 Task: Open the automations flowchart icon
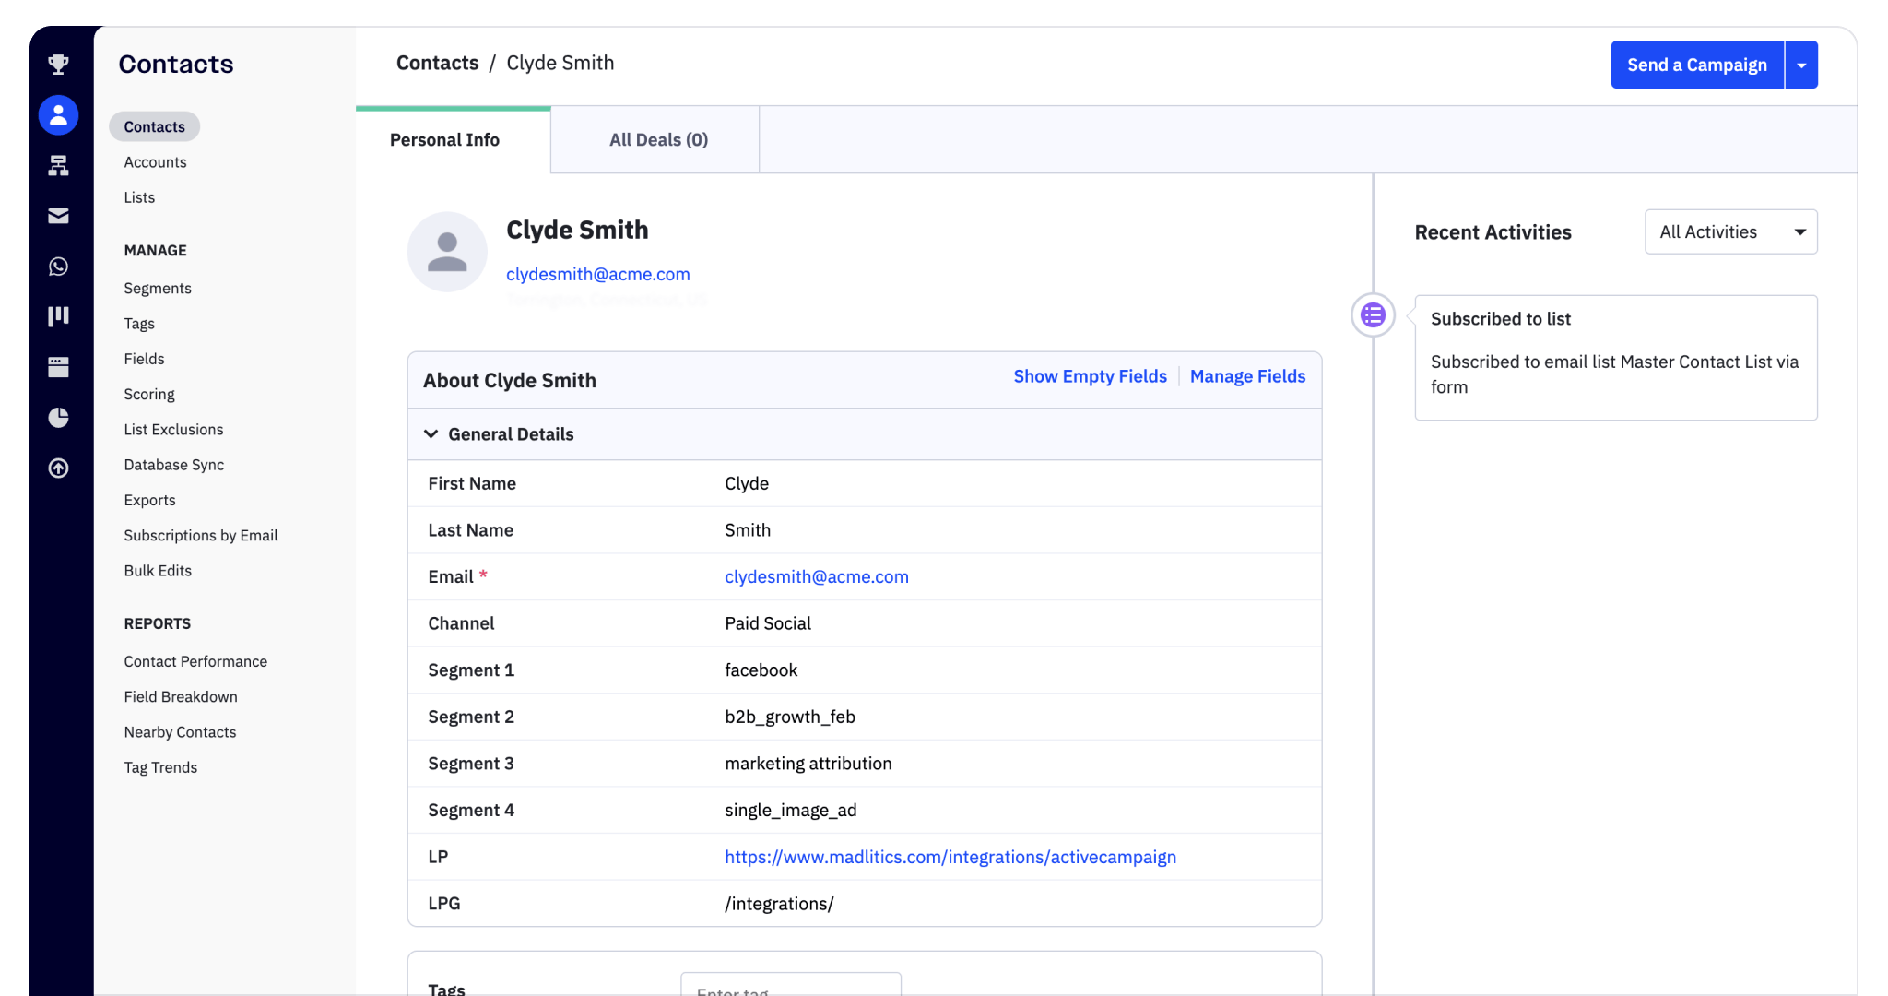coord(58,166)
